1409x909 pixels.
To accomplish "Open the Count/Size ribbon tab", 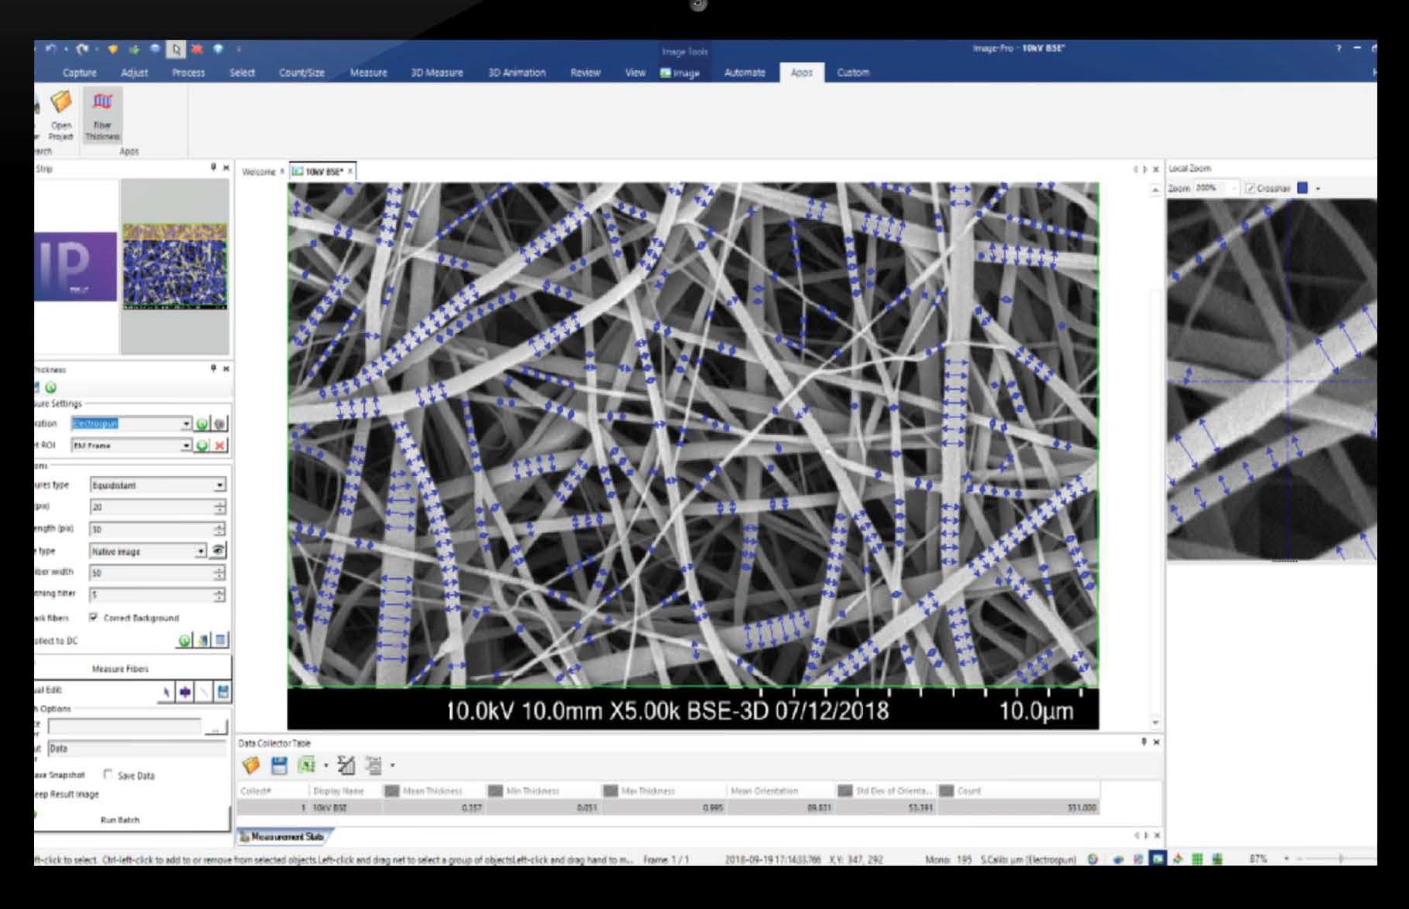I will pyautogui.click(x=302, y=73).
